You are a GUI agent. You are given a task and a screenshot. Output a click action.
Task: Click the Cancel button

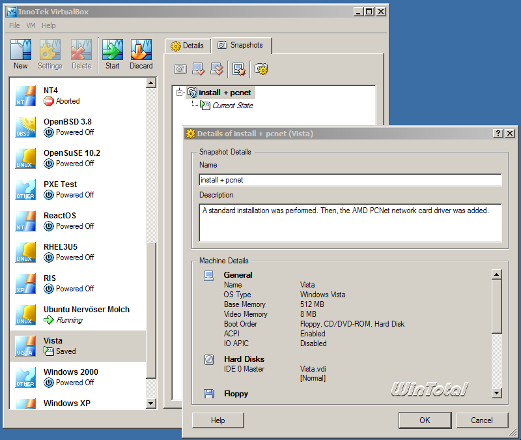tap(482, 420)
